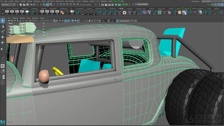
Task: Click the James Schauf account button
Action: (x=141, y=4)
